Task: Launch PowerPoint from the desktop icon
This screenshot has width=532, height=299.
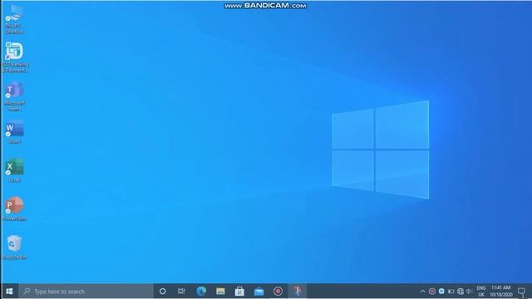Action: (x=14, y=208)
